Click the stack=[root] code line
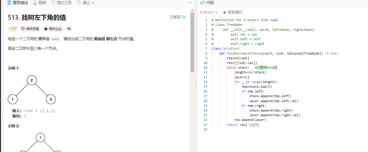Image resolution: width=368 pixels, height=152 pixels. click(x=238, y=58)
